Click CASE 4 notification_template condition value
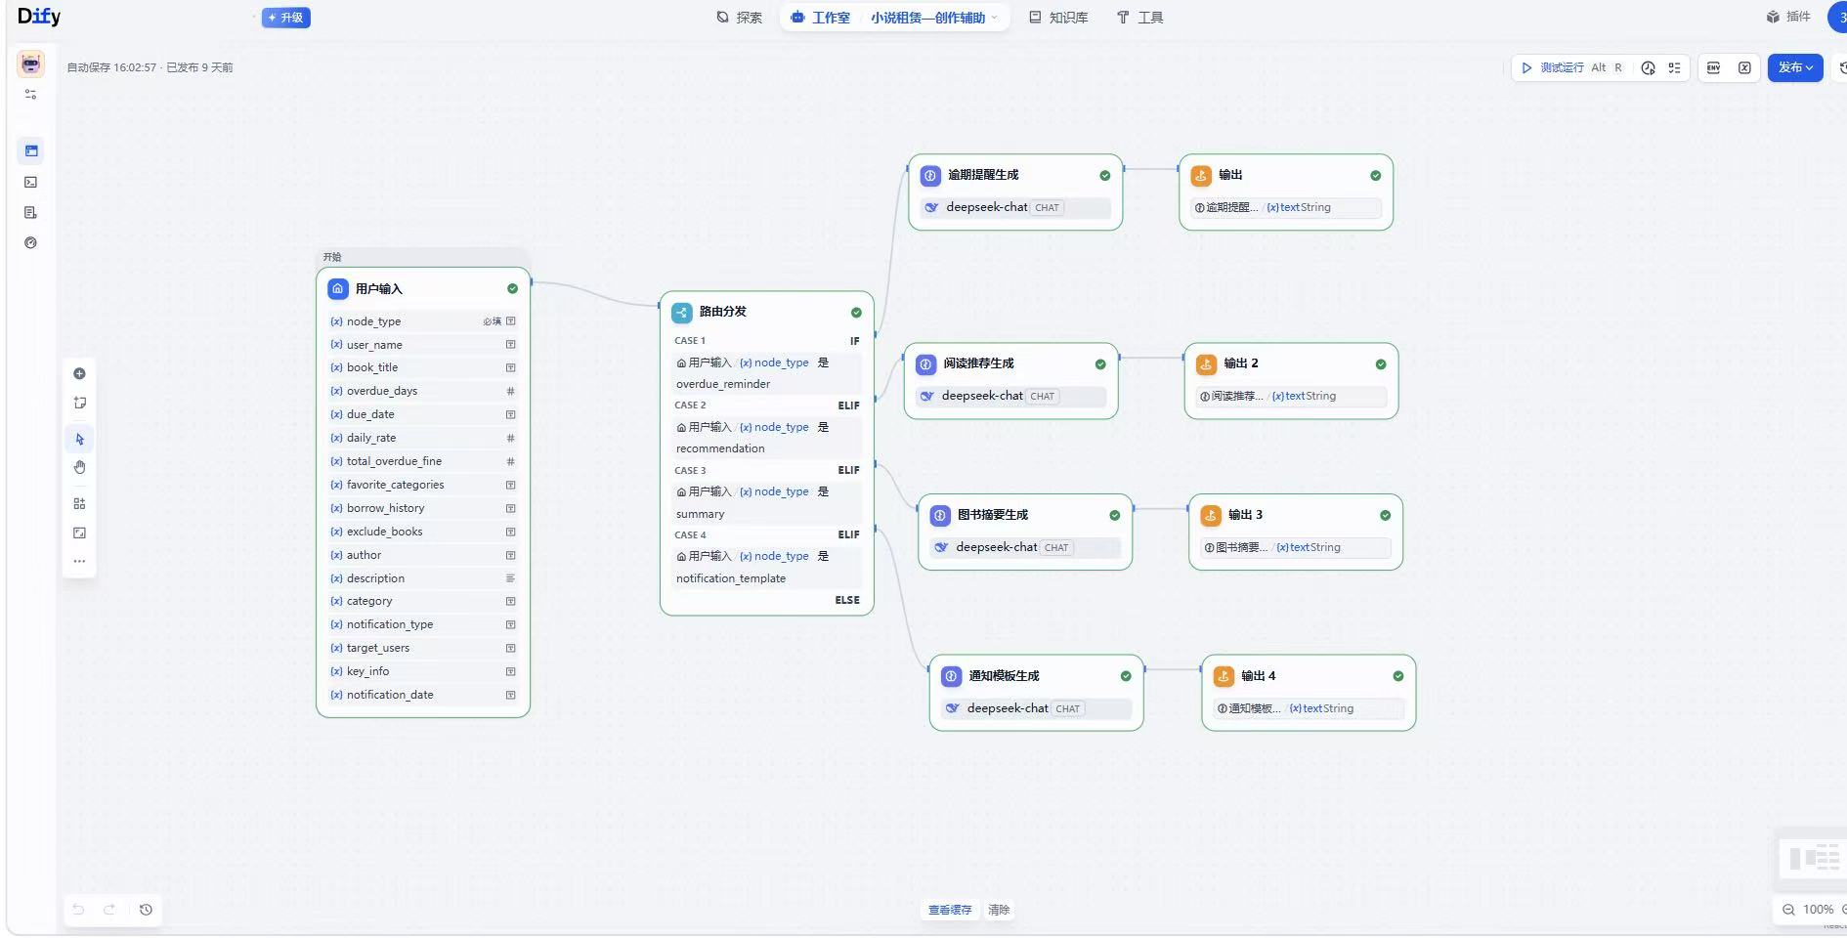 pos(731,578)
